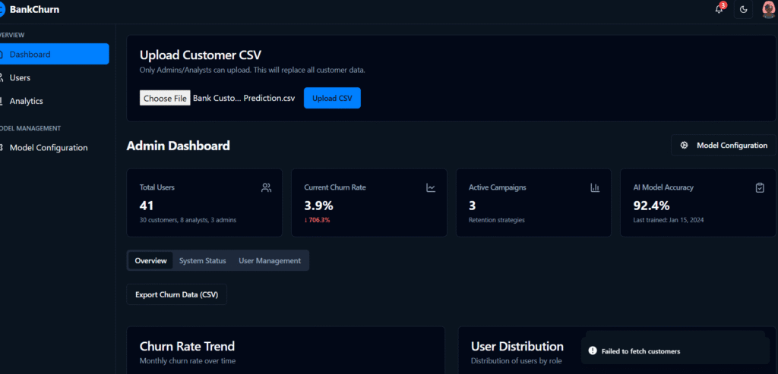
Task: Click the Model Configuration gear button
Action: tap(723, 145)
